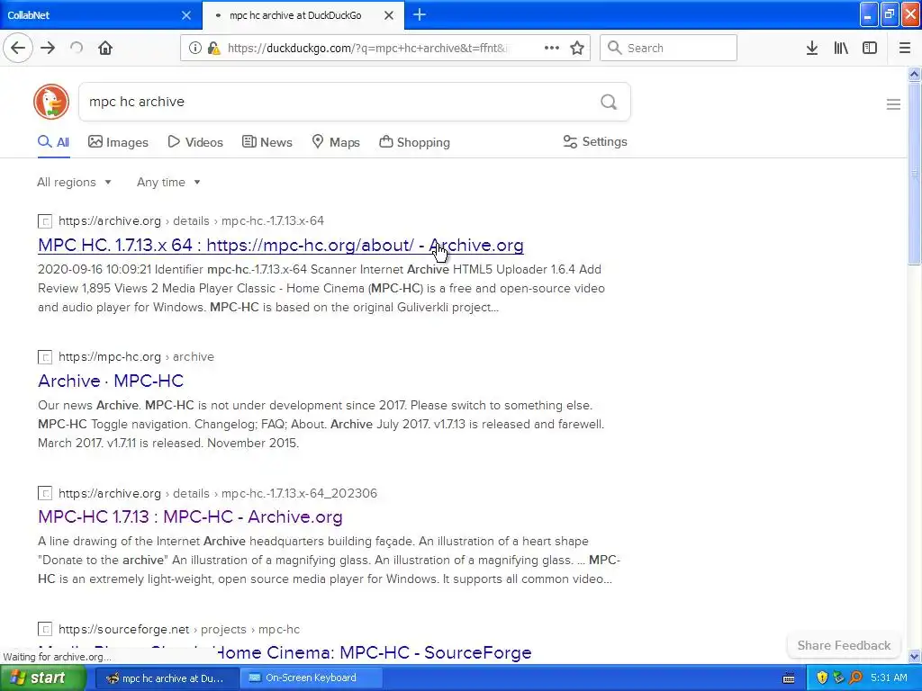Image resolution: width=922 pixels, height=691 pixels.
Task: Close the CollabNet tab
Action: 185,15
